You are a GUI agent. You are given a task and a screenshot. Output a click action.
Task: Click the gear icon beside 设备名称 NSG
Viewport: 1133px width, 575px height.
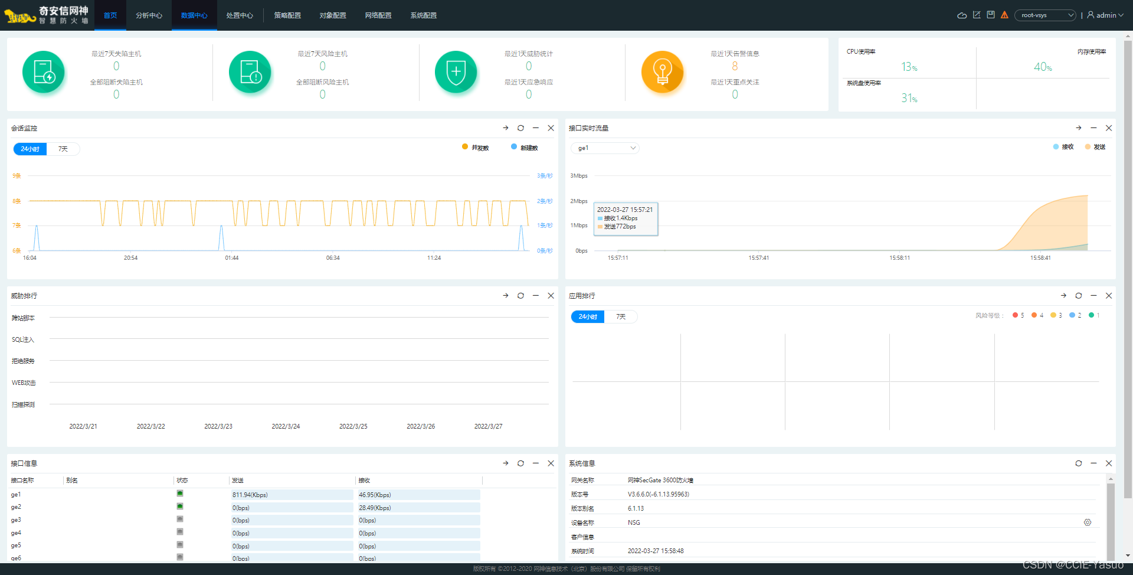coord(1088,522)
